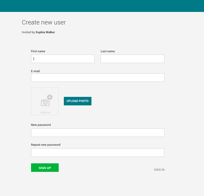
Task: Click the 'Repeat new password' label
Action: click(x=46, y=145)
